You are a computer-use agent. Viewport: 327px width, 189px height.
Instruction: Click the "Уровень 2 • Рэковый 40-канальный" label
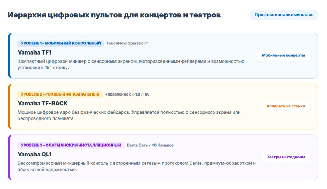click(x=60, y=94)
